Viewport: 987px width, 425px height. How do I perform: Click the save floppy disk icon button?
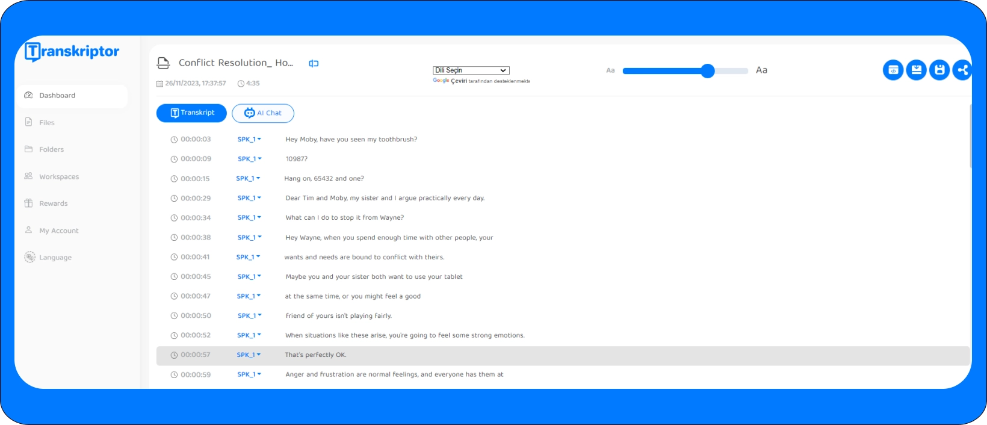tap(939, 70)
